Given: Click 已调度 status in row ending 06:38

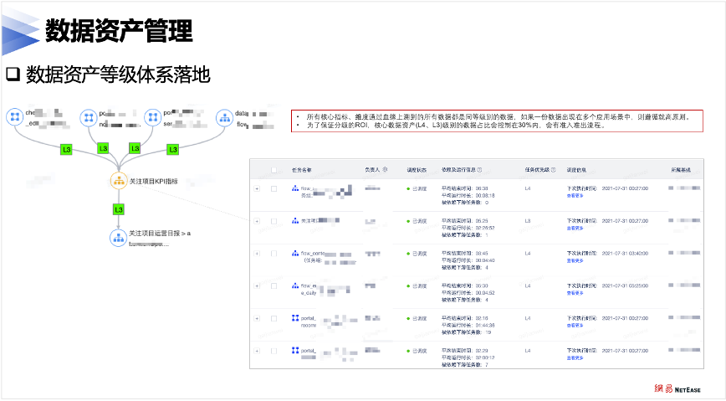Looking at the screenshot, I should click(420, 188).
